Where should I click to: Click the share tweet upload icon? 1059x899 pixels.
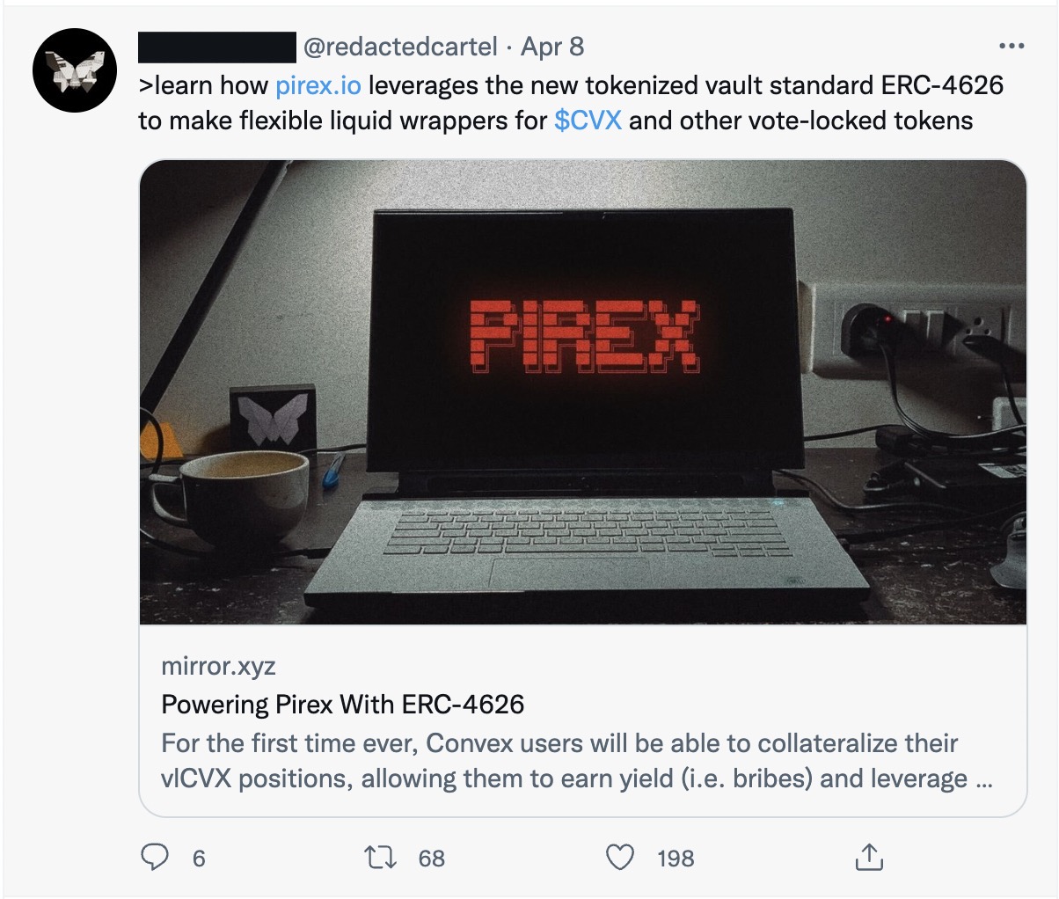868,857
